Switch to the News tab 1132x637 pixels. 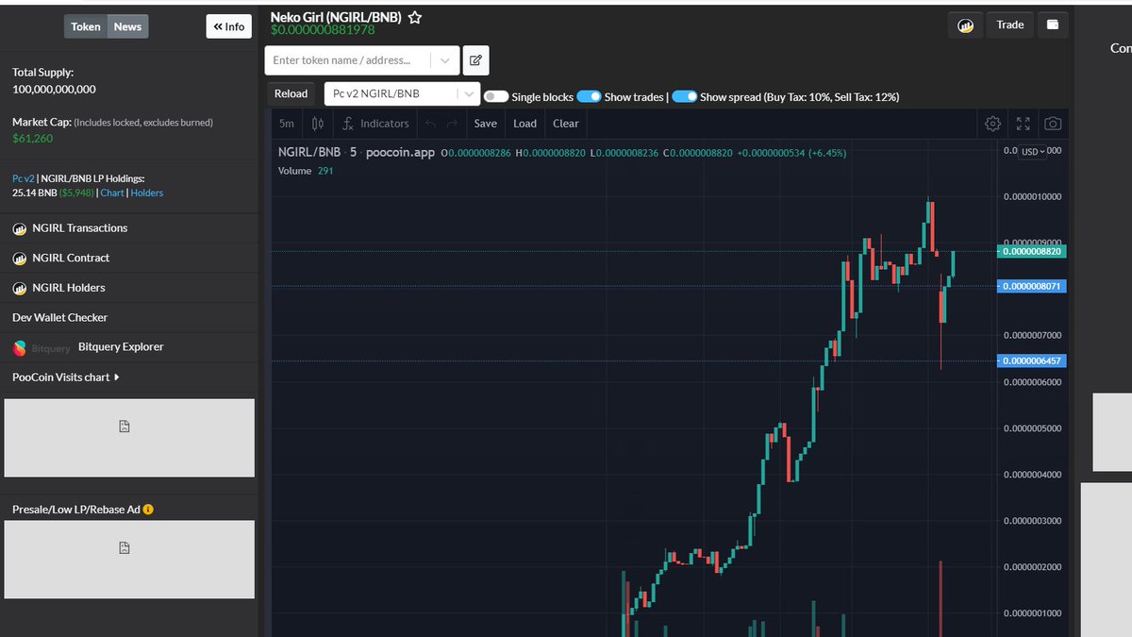pos(127,26)
